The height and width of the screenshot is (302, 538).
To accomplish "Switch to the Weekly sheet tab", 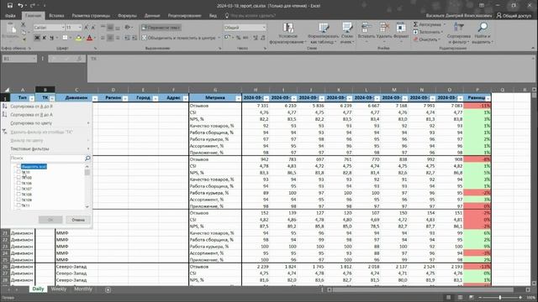I will pos(59,289).
